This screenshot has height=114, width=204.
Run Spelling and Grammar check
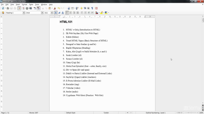35,8
